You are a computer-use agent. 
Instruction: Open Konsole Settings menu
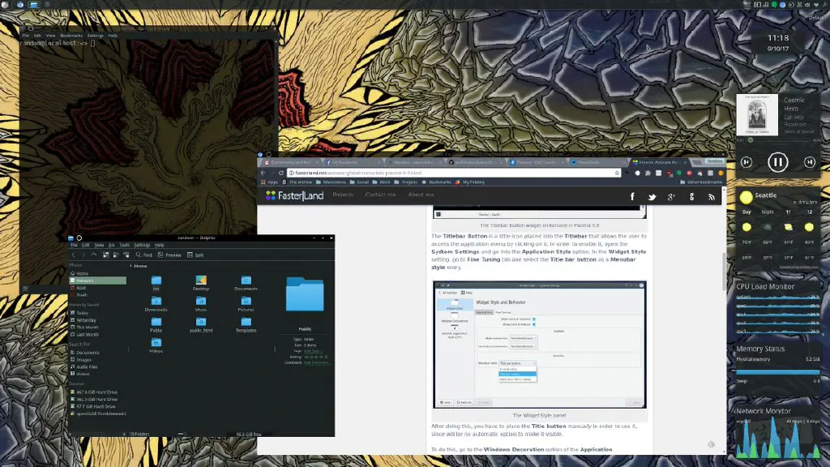coord(96,36)
